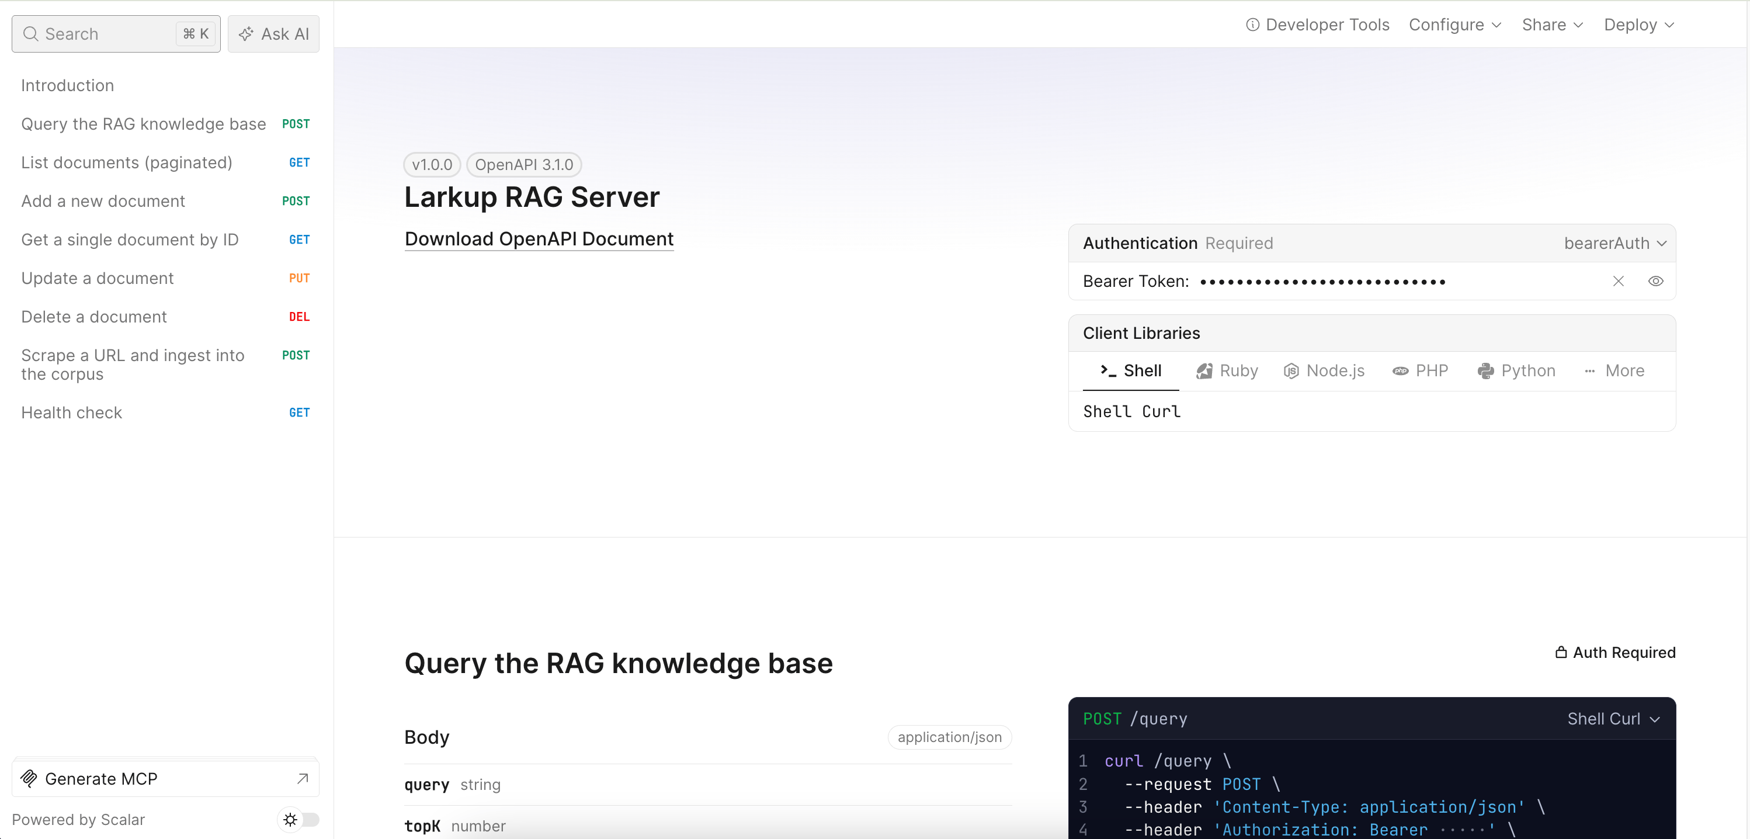Click Download OpenAPI Document link
Image resolution: width=1750 pixels, height=839 pixels.
(539, 239)
